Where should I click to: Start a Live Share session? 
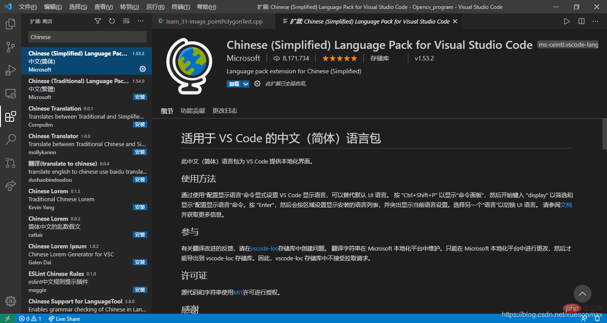[x=64, y=319]
